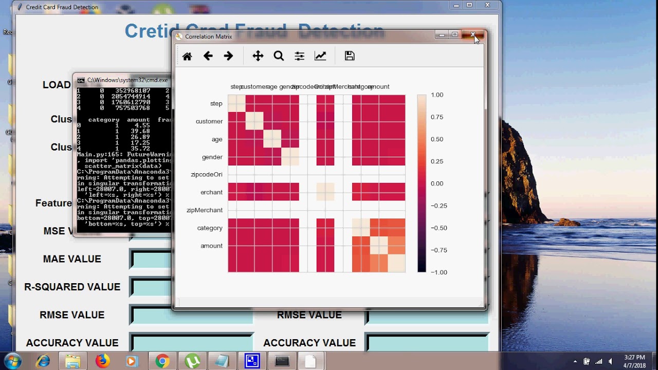Open Windows Explorer from the taskbar

coord(72,361)
